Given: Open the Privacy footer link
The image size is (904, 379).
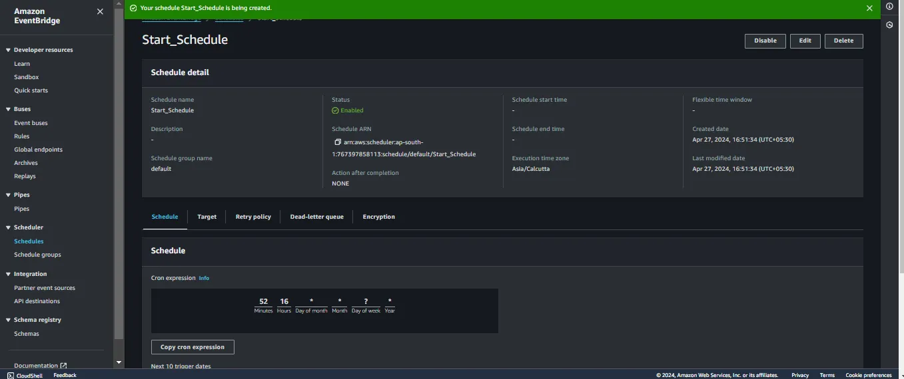Looking at the screenshot, I should (x=800, y=375).
